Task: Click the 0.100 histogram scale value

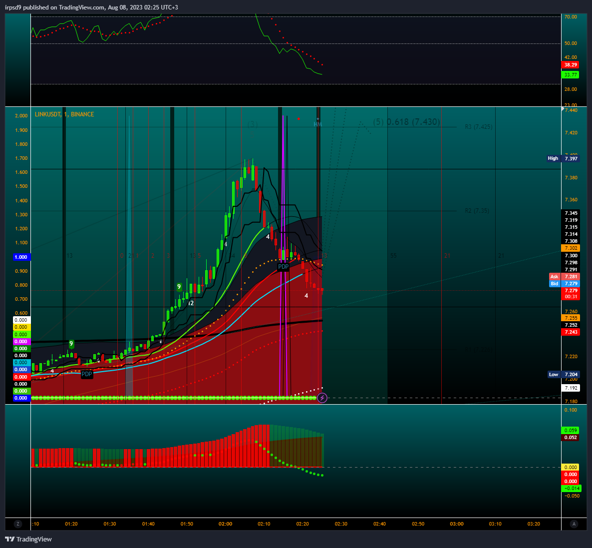Action: click(571, 410)
